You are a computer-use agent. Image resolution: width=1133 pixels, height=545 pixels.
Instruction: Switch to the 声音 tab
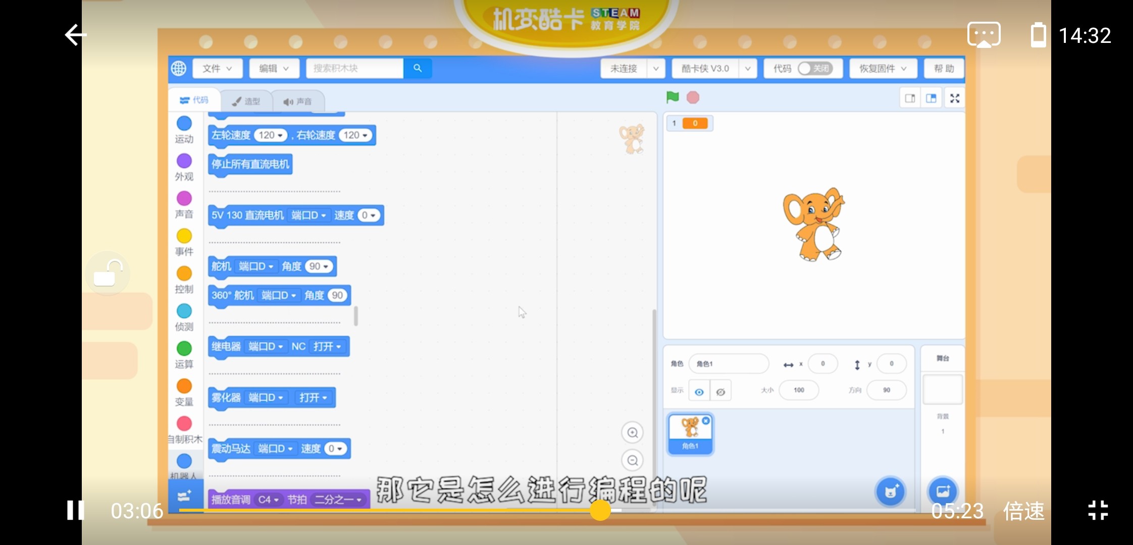(x=298, y=101)
